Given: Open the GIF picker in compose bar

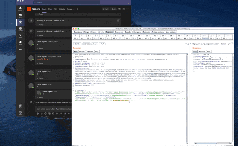Looking at the screenshot, I should tap(49, 113).
